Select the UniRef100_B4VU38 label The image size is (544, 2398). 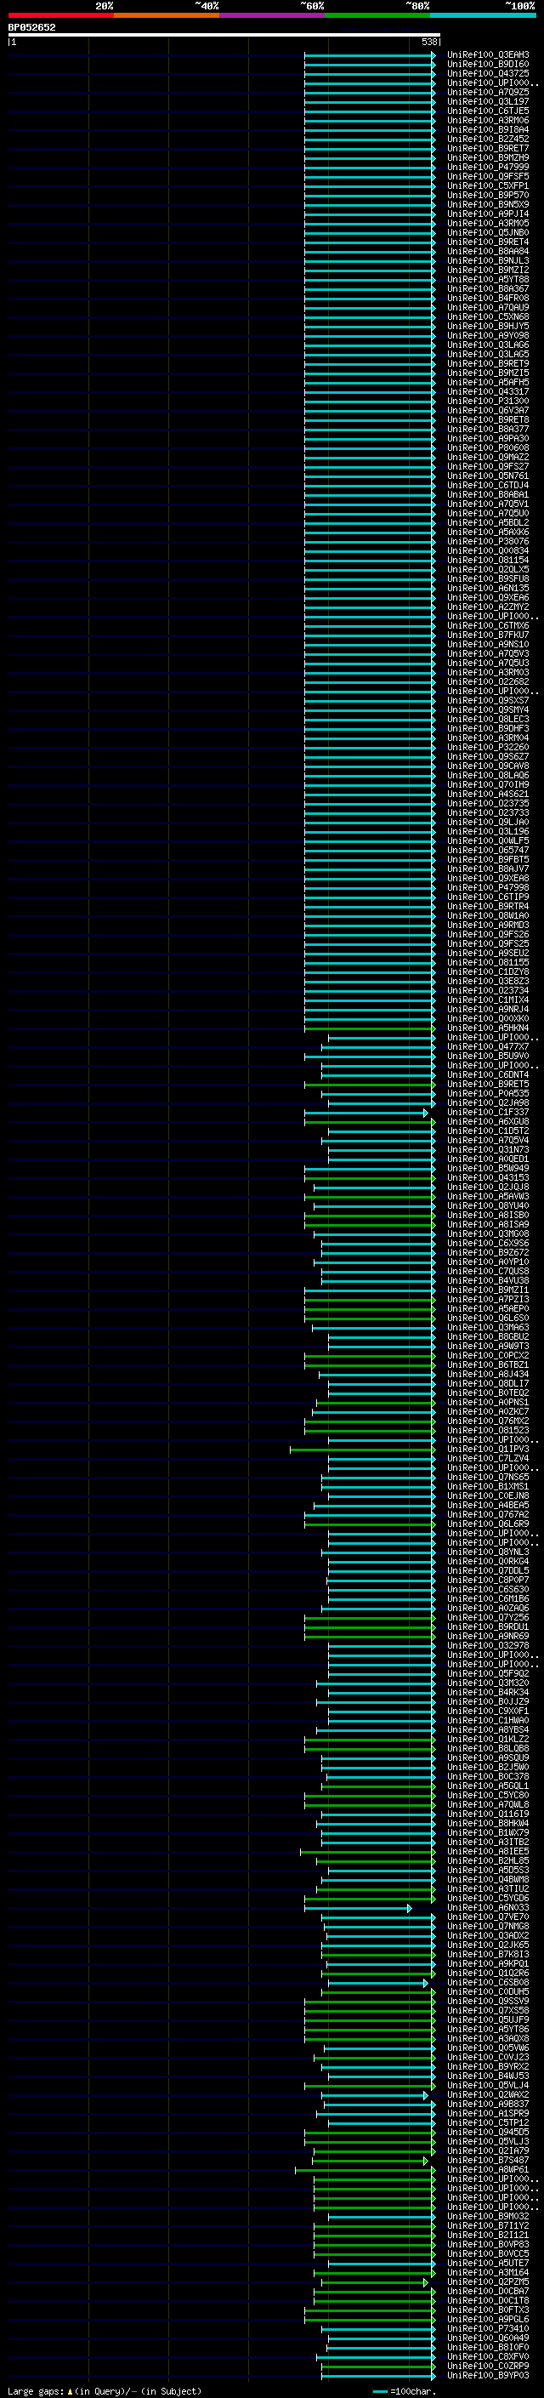(488, 1280)
